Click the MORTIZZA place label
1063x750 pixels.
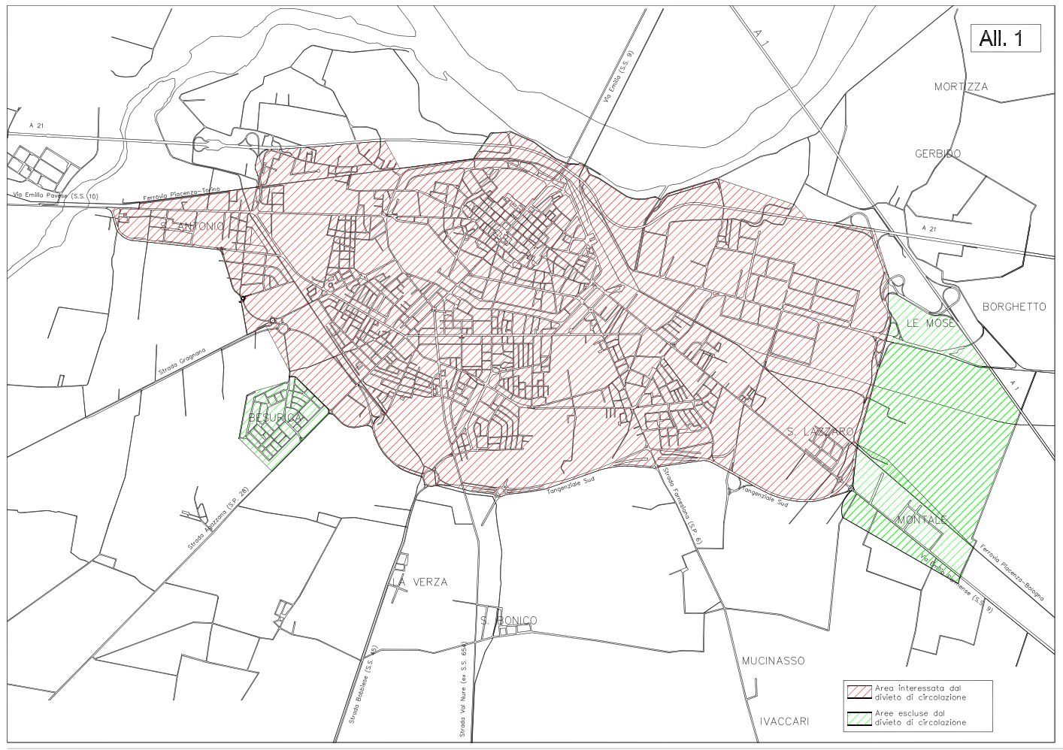point(961,86)
